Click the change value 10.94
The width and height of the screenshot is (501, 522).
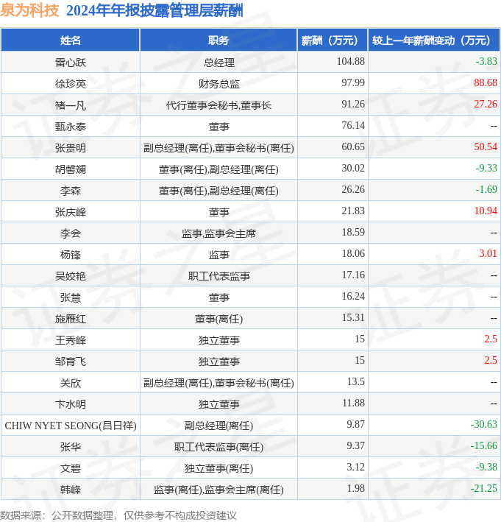[486, 211]
